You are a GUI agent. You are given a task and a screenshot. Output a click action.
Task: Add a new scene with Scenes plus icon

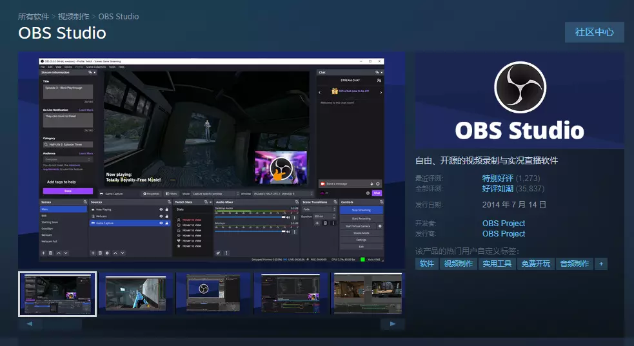[x=44, y=253]
